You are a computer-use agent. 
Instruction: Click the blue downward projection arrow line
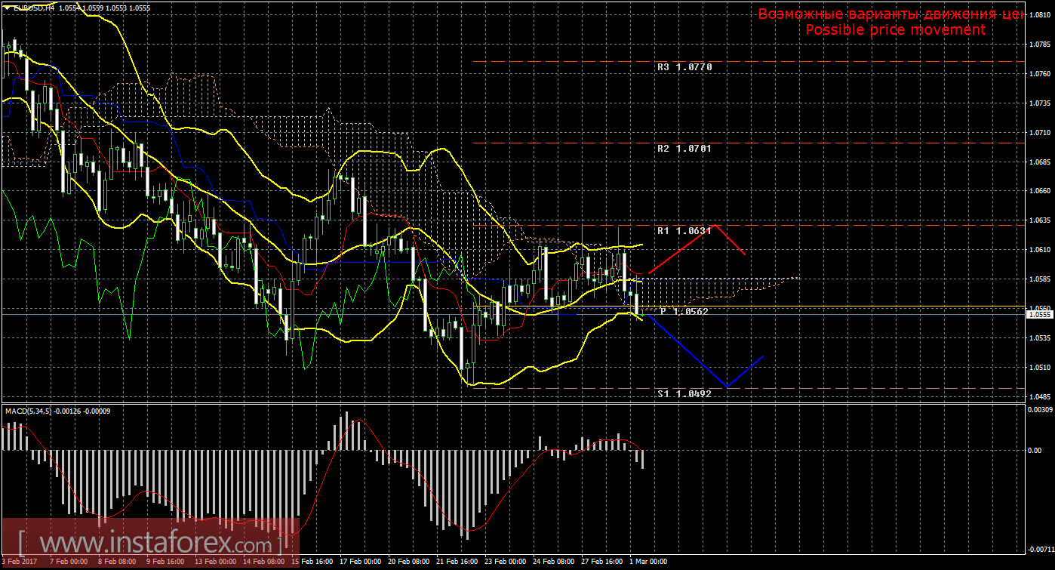[687, 351]
